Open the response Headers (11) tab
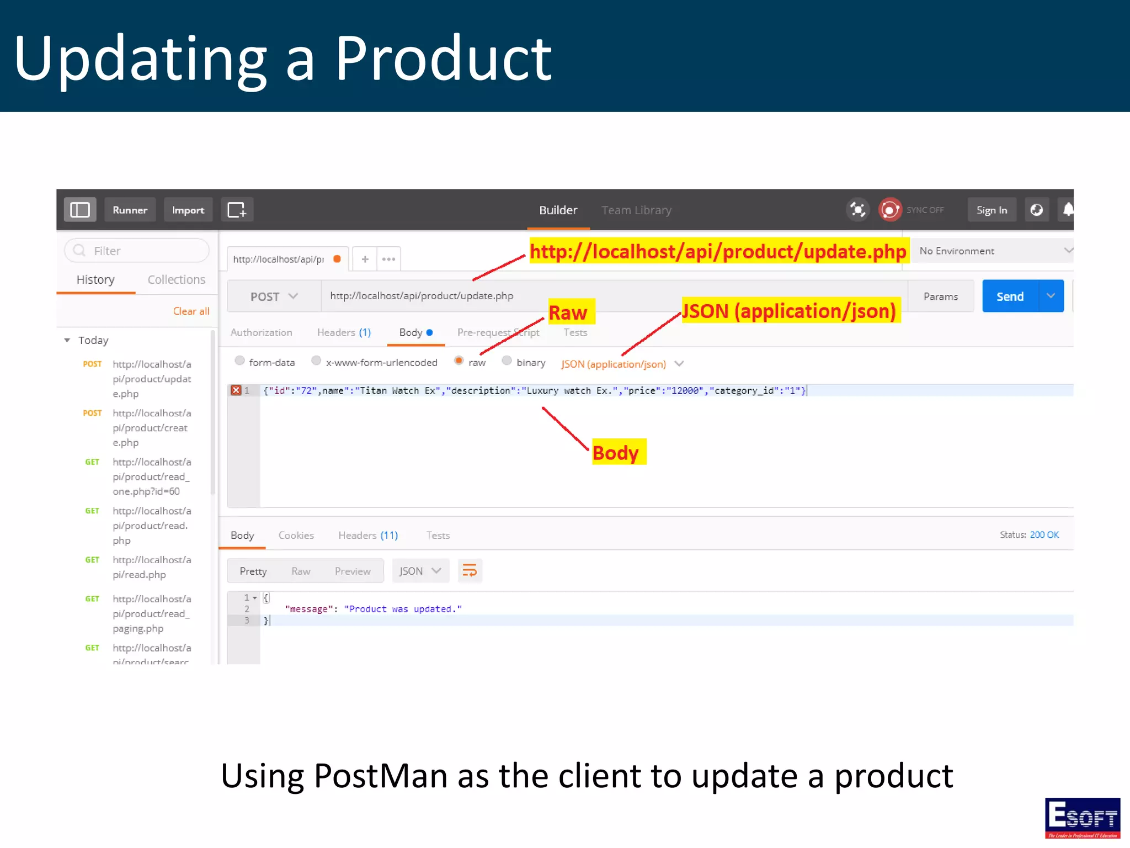The height and width of the screenshot is (848, 1130). [367, 535]
